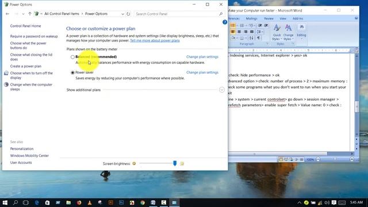Switch to the Review tab in Word
The height and width of the screenshot is (207, 368).
coord(269,18)
